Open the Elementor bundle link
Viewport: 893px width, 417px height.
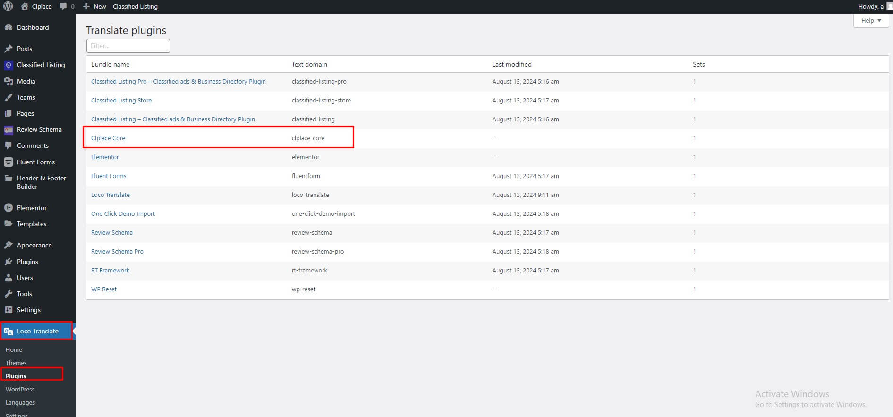[x=105, y=157]
